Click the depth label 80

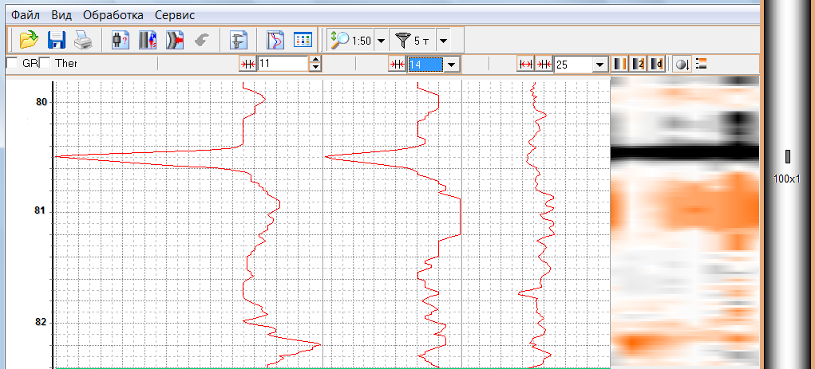pos(42,102)
